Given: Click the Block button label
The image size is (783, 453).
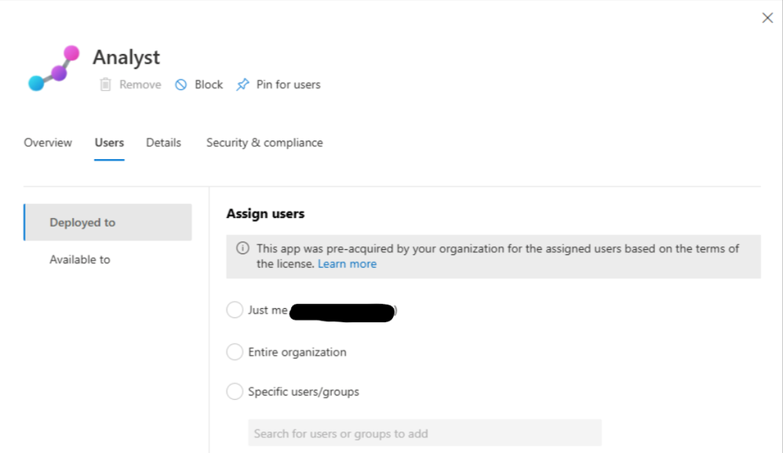Looking at the screenshot, I should 209,85.
